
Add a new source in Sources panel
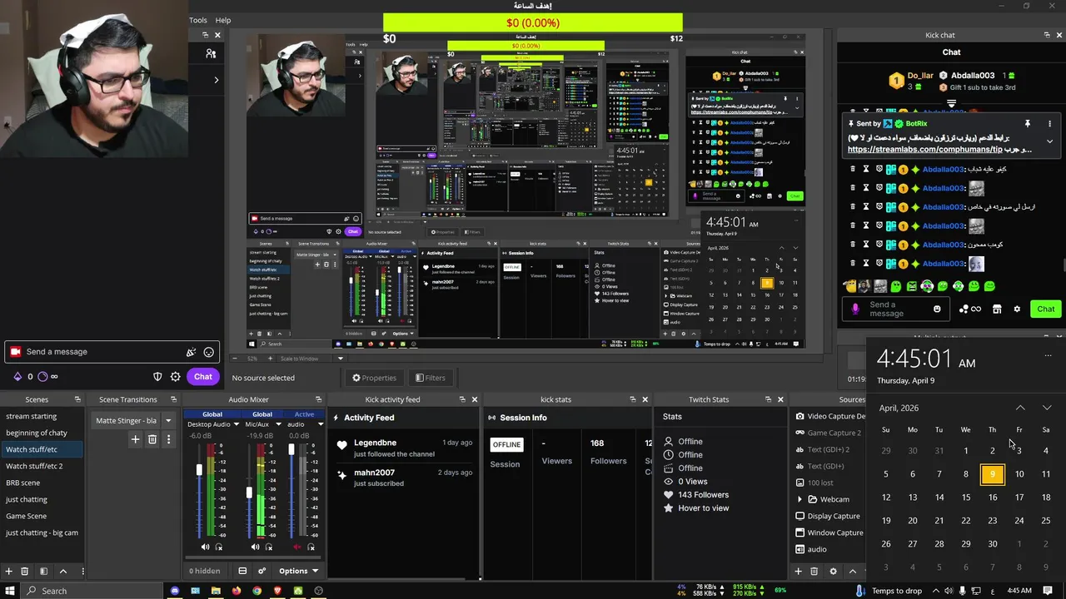[x=798, y=571]
